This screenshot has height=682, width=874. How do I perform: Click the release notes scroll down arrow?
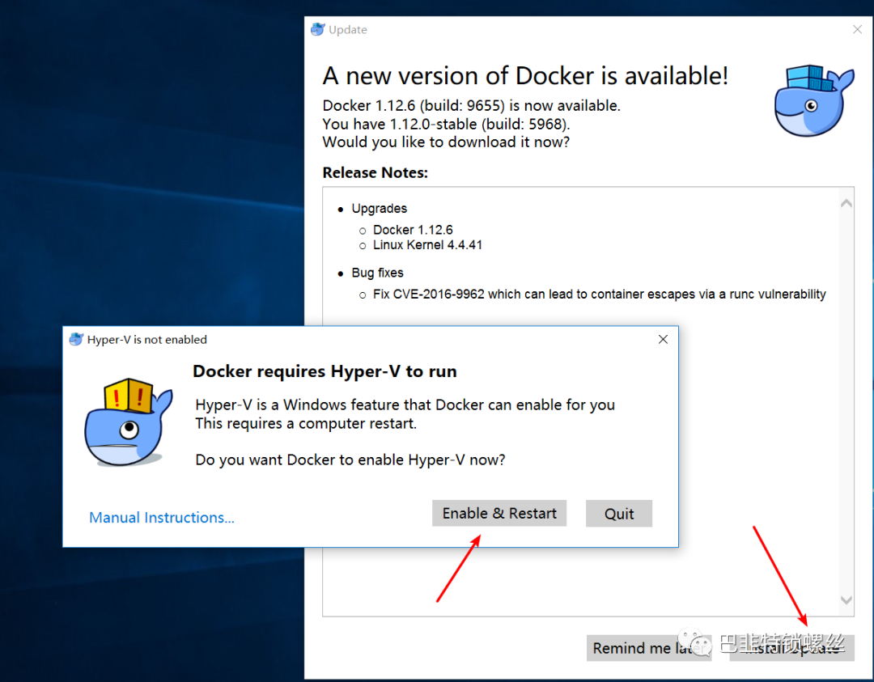tap(846, 600)
